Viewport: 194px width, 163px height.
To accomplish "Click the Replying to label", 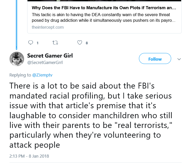I will [x=20, y=75].
